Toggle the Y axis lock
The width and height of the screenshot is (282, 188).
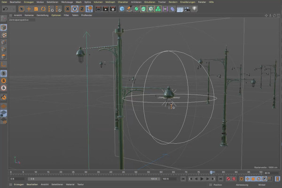coord(75,9)
